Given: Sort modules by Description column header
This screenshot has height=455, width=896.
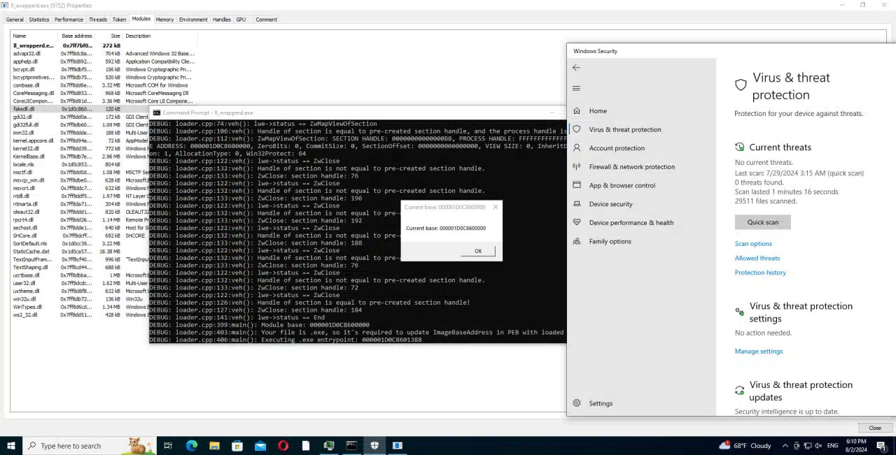Looking at the screenshot, I should (160, 36).
